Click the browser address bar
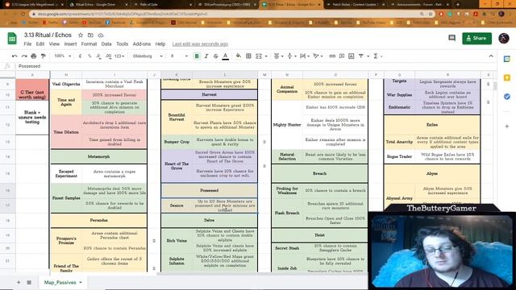The image size is (516, 290). (x=224, y=14)
